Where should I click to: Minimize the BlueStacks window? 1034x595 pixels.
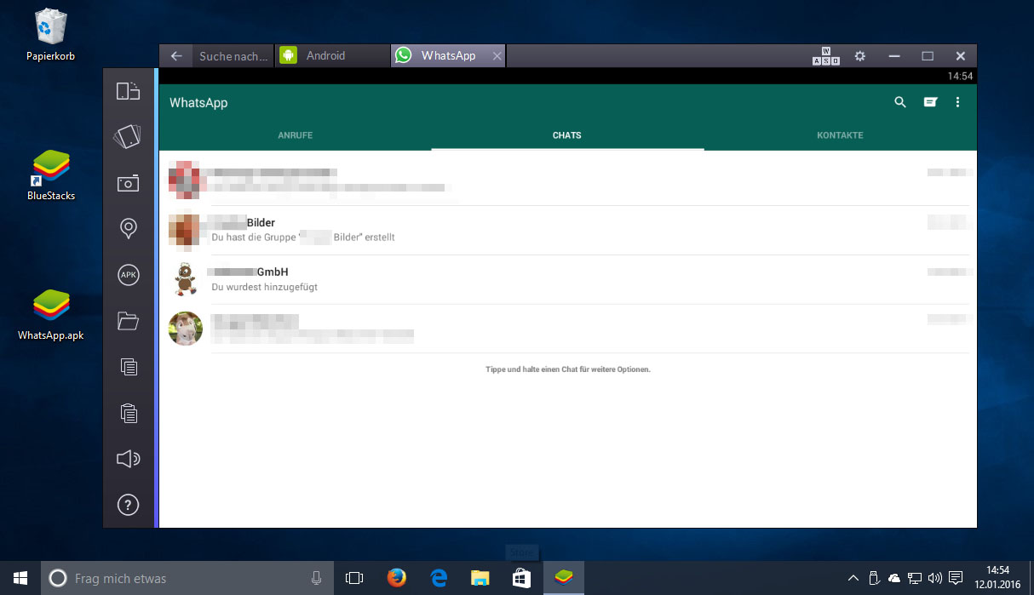click(x=894, y=56)
